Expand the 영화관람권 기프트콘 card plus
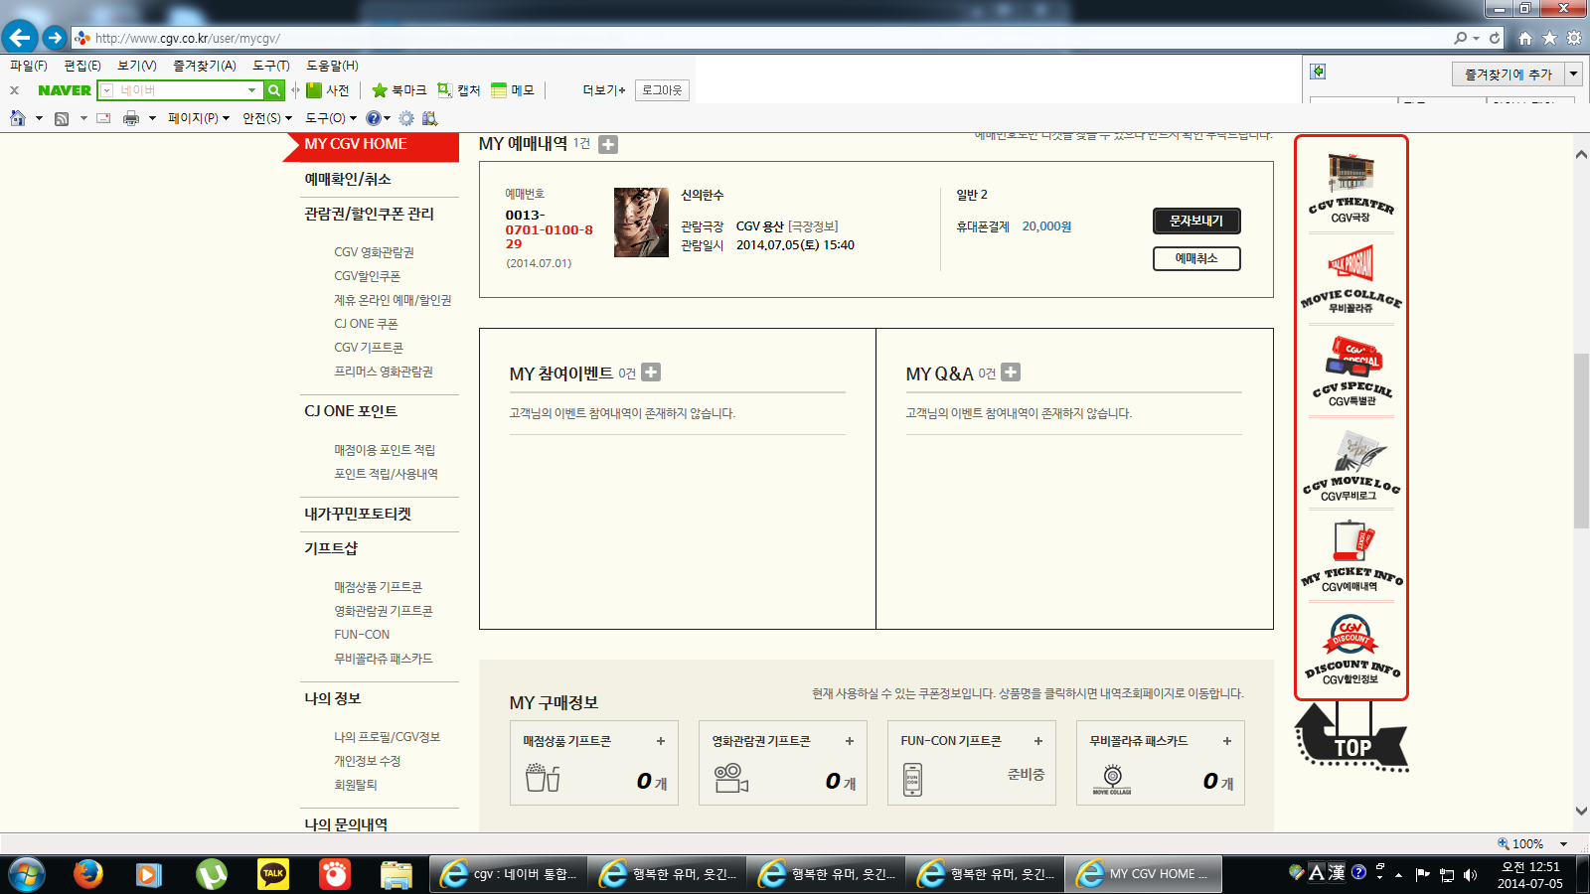The width and height of the screenshot is (1590, 894). click(850, 741)
